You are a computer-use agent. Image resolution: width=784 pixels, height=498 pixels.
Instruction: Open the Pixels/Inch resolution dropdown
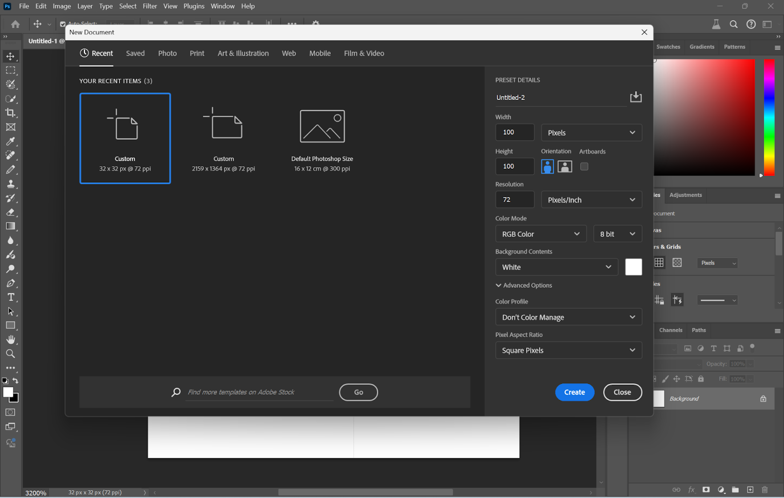(x=591, y=200)
